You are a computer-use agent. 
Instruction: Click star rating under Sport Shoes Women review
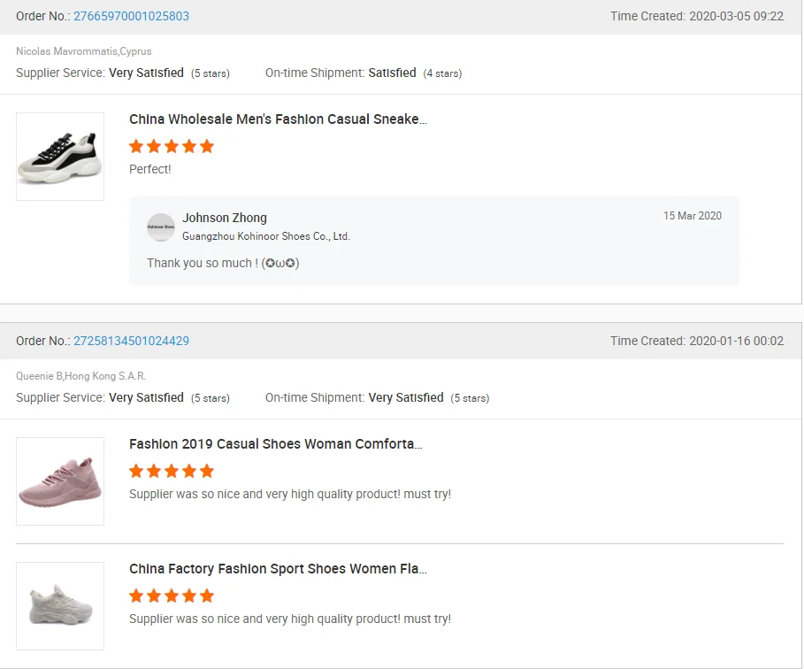coord(172,596)
